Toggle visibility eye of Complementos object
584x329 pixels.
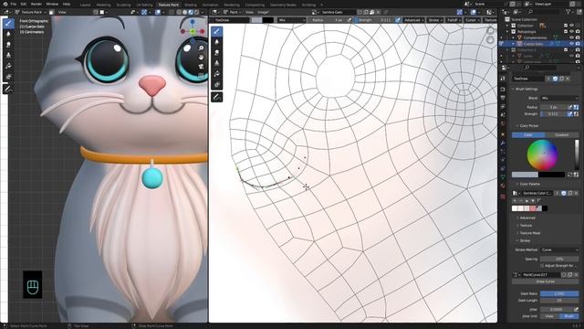[571, 37]
